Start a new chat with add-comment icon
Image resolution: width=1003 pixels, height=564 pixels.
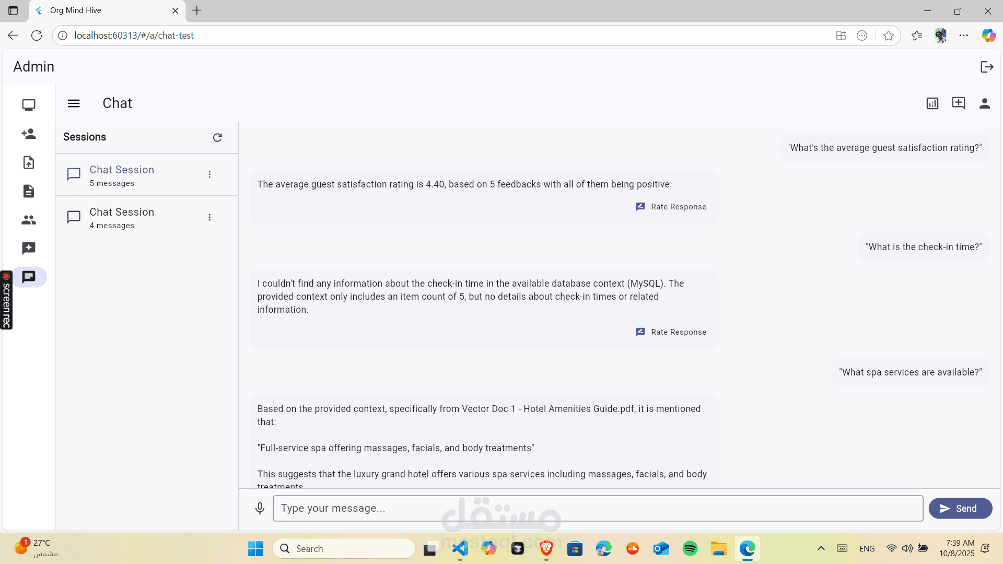959,103
